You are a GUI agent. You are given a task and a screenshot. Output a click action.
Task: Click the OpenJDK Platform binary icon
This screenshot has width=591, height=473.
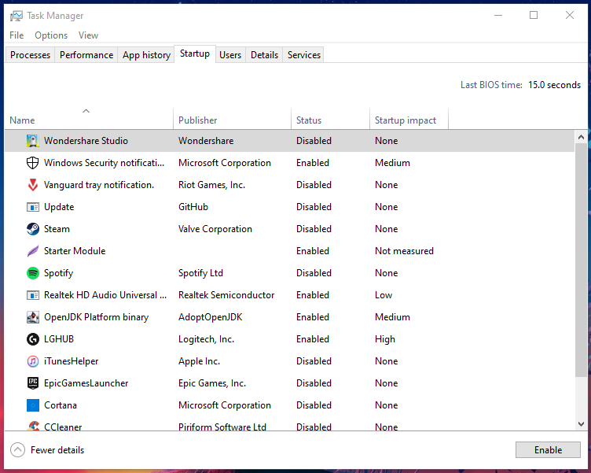[33, 317]
